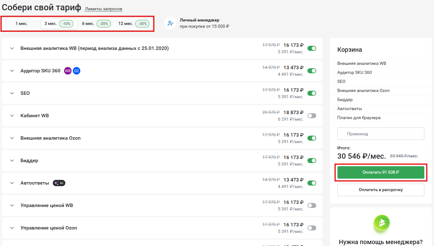Expand the Биддер row chevron
434x246 pixels.
(x=12, y=161)
